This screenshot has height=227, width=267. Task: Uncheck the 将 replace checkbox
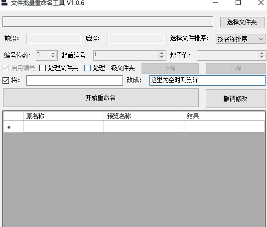[x=5, y=80]
